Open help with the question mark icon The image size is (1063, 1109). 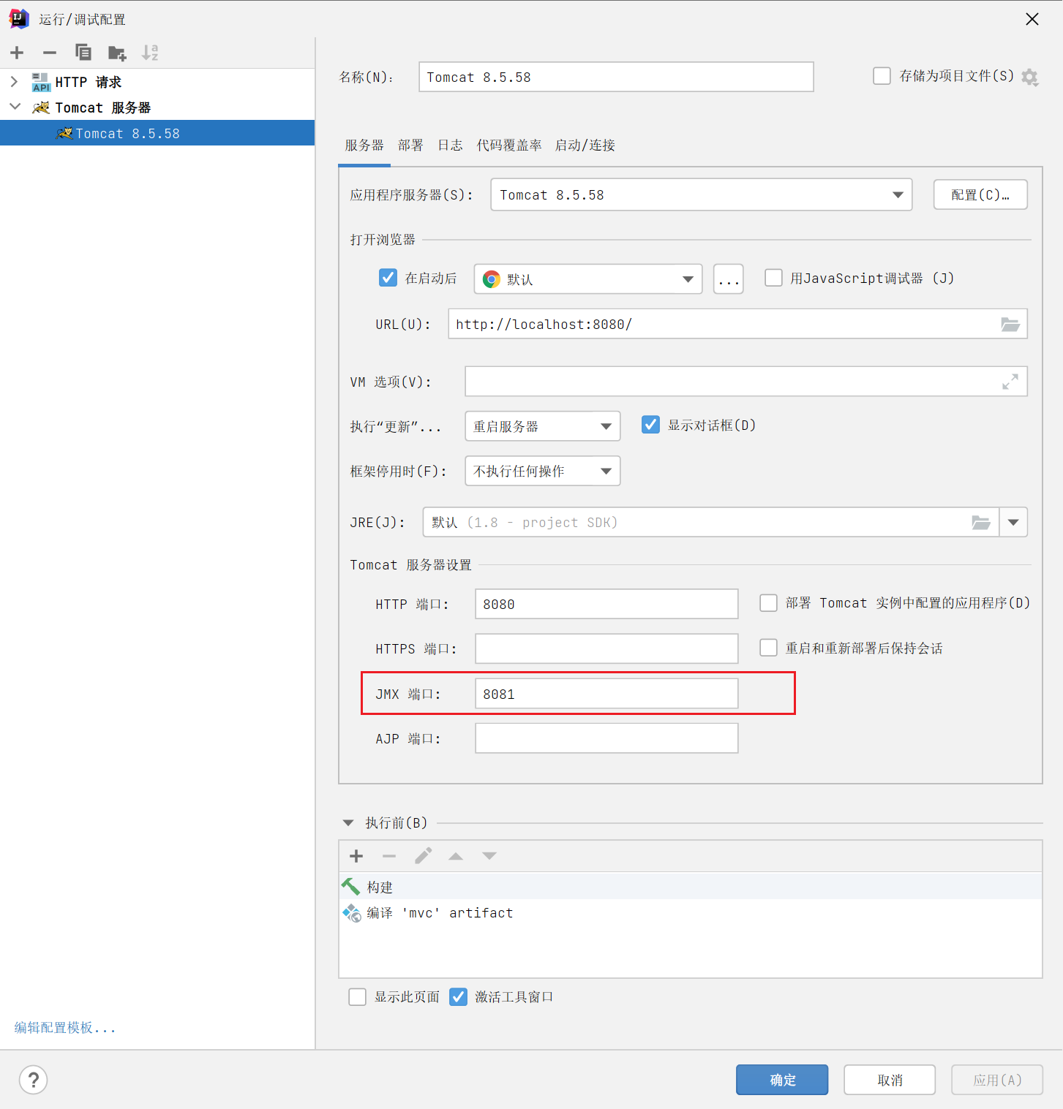point(34,1080)
